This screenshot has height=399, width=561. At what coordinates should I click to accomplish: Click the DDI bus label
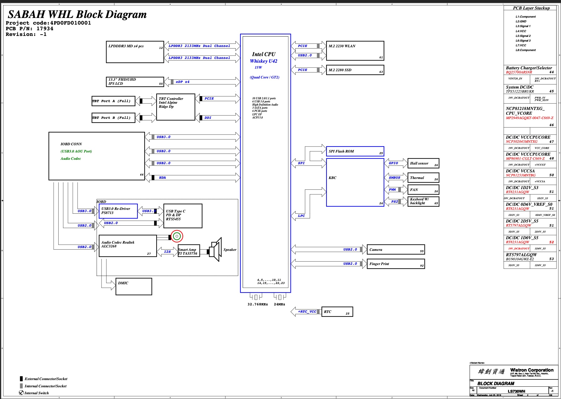pos(208,118)
